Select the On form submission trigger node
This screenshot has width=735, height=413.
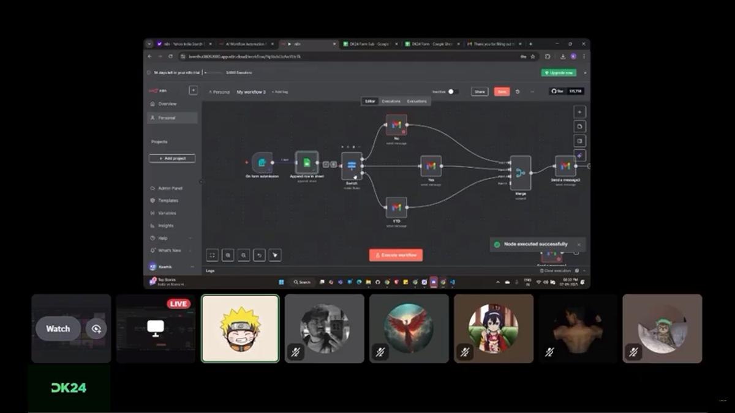263,163
